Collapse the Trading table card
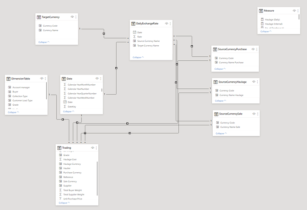Screen dimensions: 307x210 tap(64, 203)
